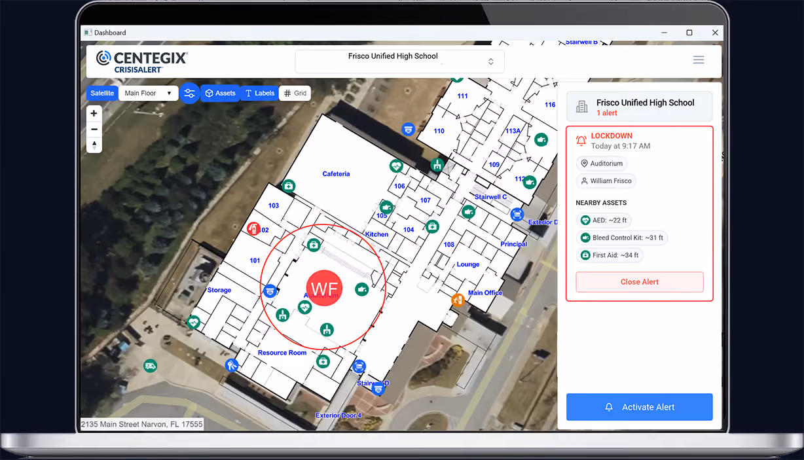Image resolution: width=804 pixels, height=460 pixels.
Task: Click room 108 label
Action: point(449,245)
